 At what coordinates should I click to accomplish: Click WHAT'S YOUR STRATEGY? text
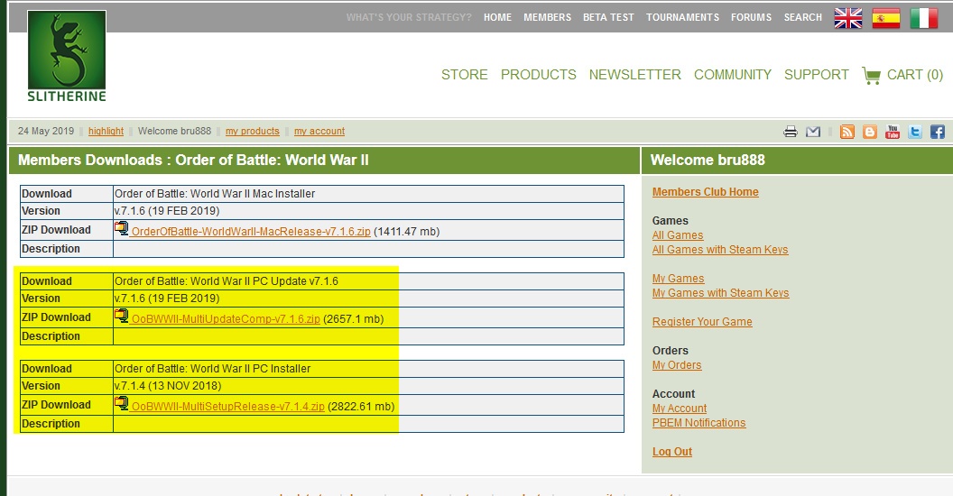click(409, 18)
